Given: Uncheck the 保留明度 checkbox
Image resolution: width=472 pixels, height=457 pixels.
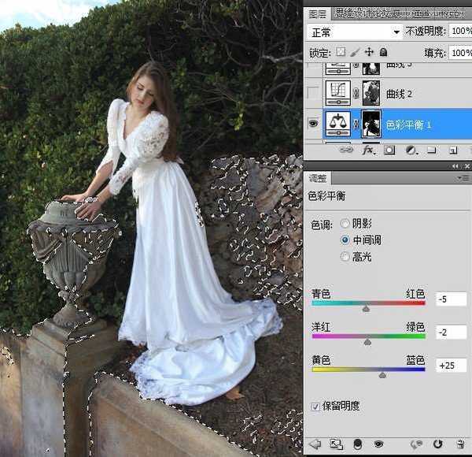Looking at the screenshot, I should [316, 406].
